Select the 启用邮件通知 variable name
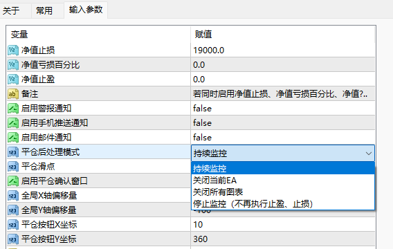Viewport: 393px width, 249px height. coord(46,138)
